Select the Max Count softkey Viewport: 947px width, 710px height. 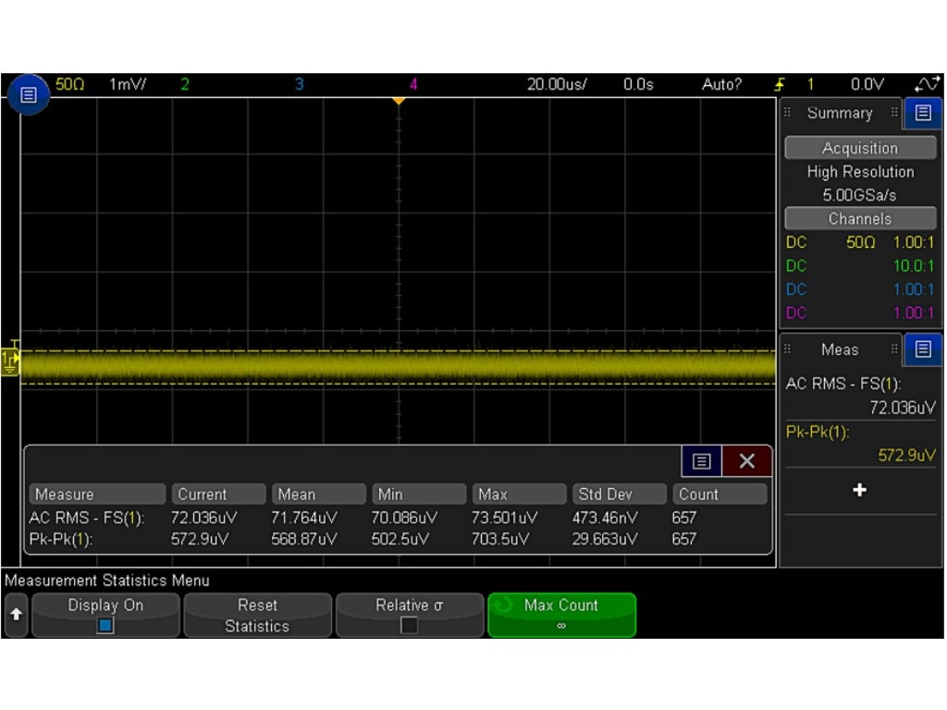pos(561,615)
